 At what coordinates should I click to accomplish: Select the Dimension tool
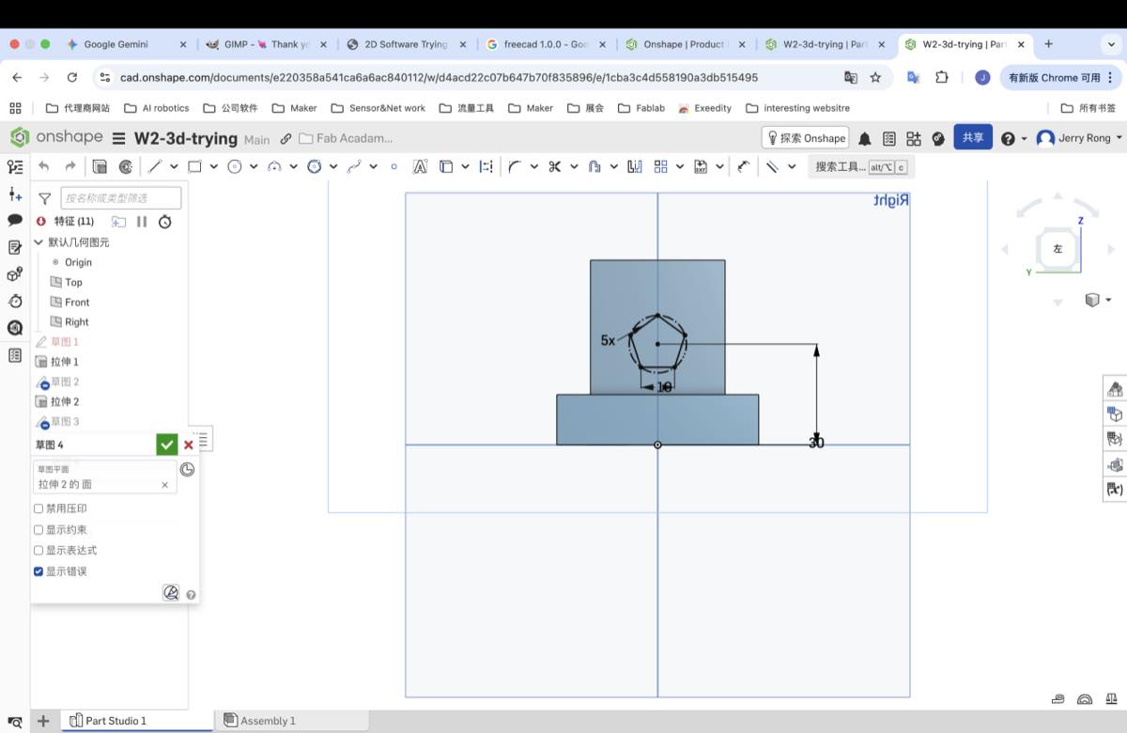(x=743, y=166)
